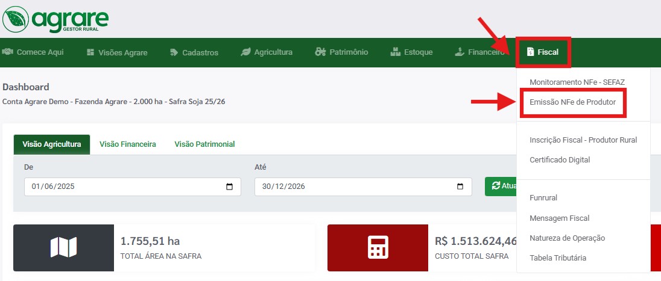
Task: Open calendar picker in Até date field
Action: 460,187
